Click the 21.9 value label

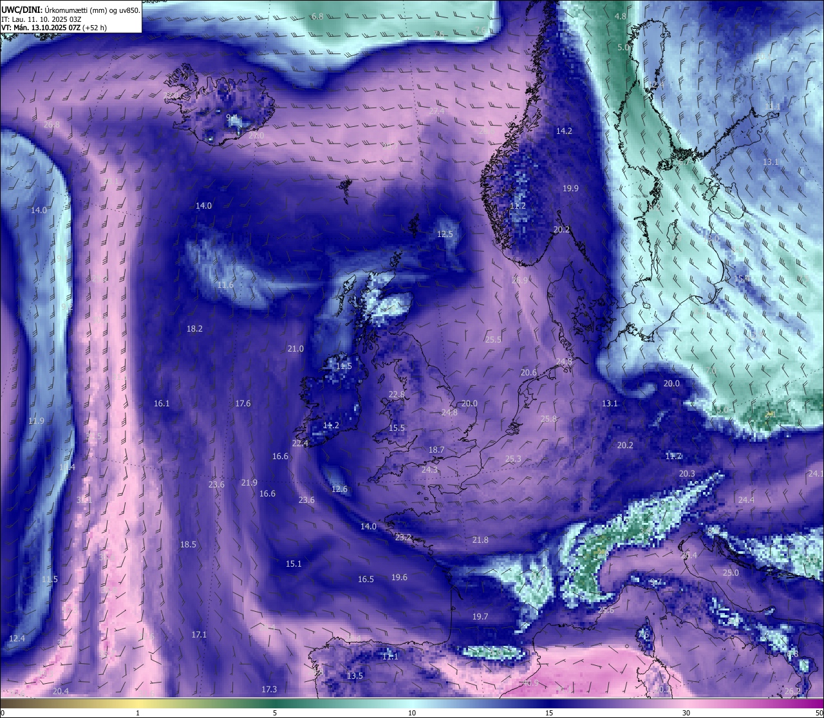(249, 482)
